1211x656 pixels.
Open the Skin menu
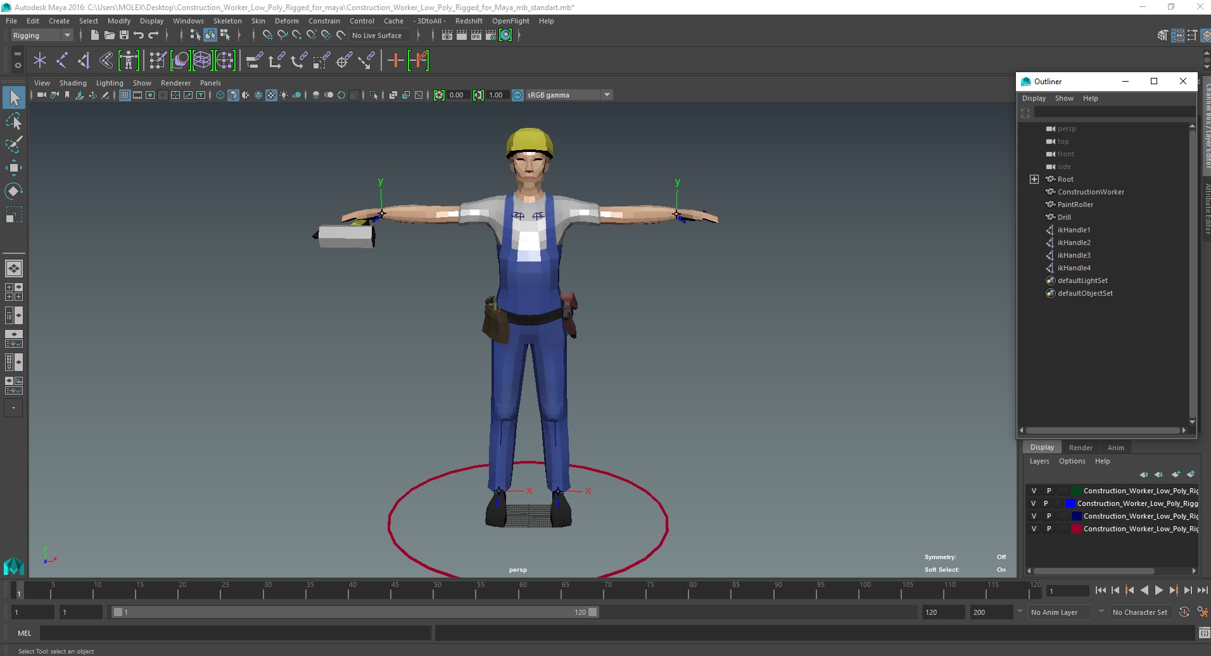(x=258, y=21)
